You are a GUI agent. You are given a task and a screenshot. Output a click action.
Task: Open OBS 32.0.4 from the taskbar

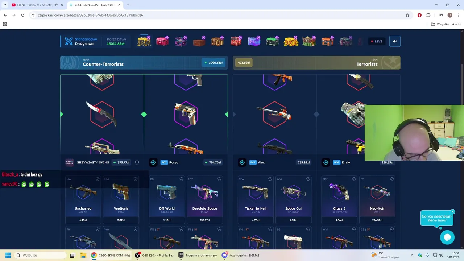pyautogui.click(x=154, y=255)
